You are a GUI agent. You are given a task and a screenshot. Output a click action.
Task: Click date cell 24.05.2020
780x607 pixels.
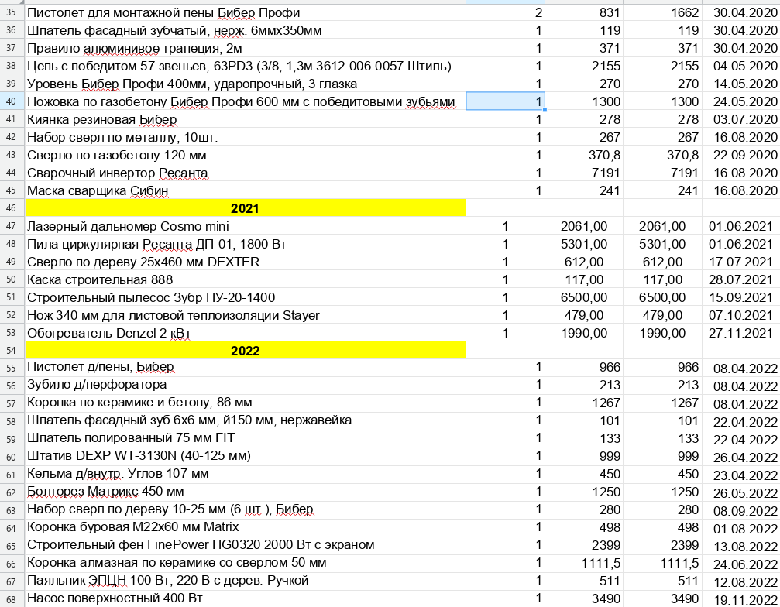741,101
